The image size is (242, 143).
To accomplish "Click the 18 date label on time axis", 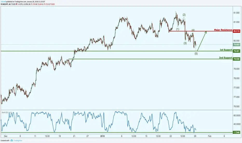I will coord(59,136).
